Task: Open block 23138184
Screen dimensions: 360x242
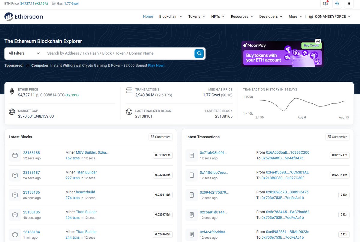Action: click(x=31, y=232)
